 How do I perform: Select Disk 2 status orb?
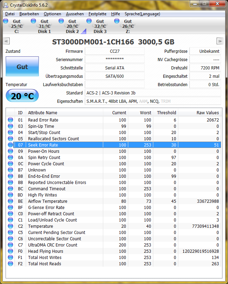(x=61, y=21)
